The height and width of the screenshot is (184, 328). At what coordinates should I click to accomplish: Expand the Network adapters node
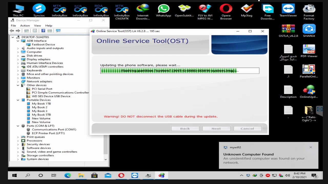[x=18, y=82]
